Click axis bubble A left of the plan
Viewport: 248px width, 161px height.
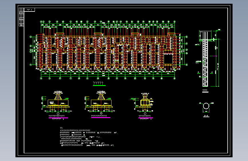tap(31, 65)
